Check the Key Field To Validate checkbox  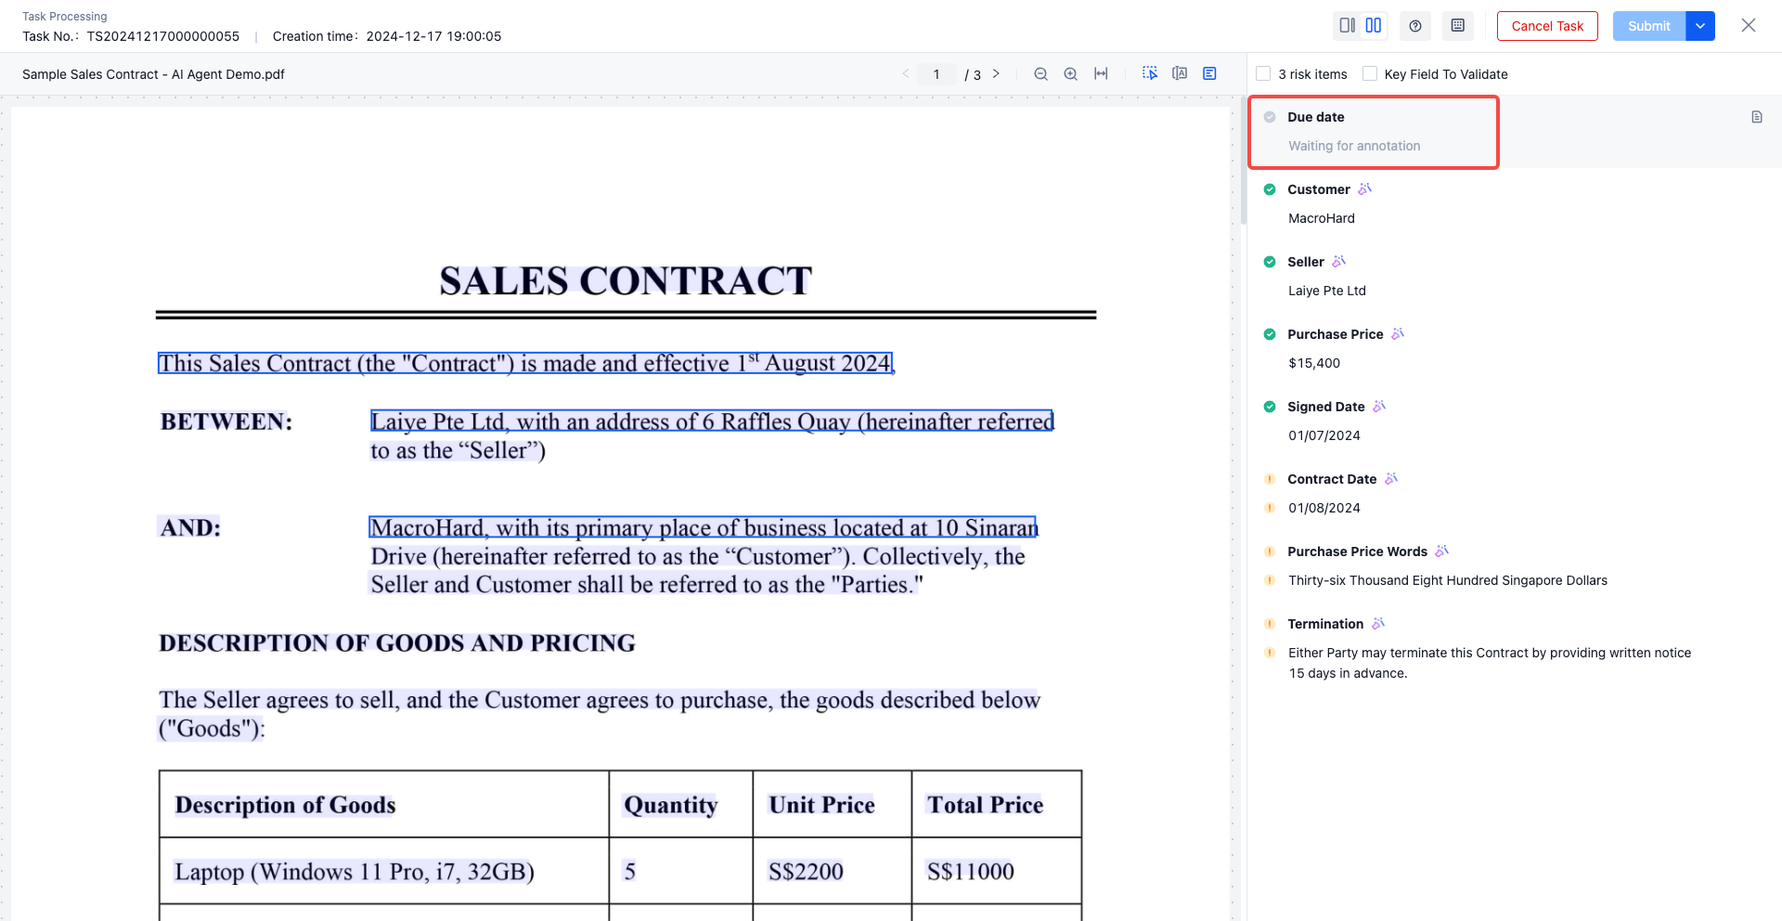[1370, 74]
